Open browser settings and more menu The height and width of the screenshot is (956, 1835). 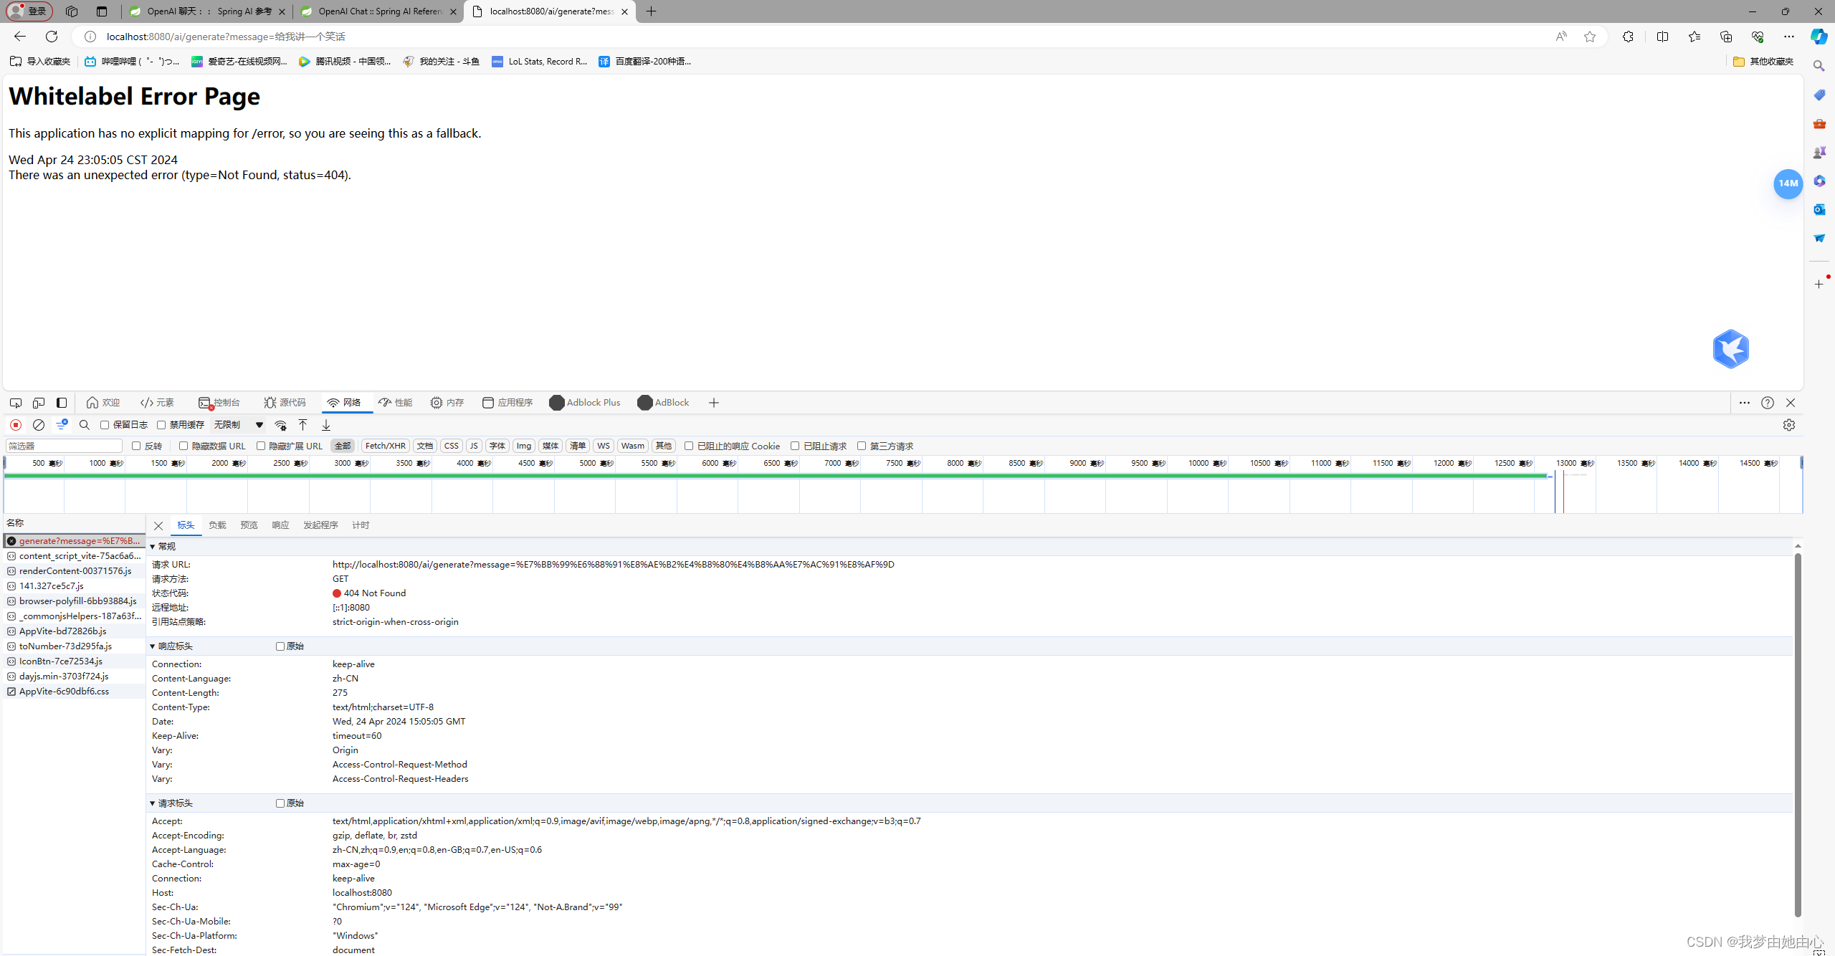(1789, 37)
